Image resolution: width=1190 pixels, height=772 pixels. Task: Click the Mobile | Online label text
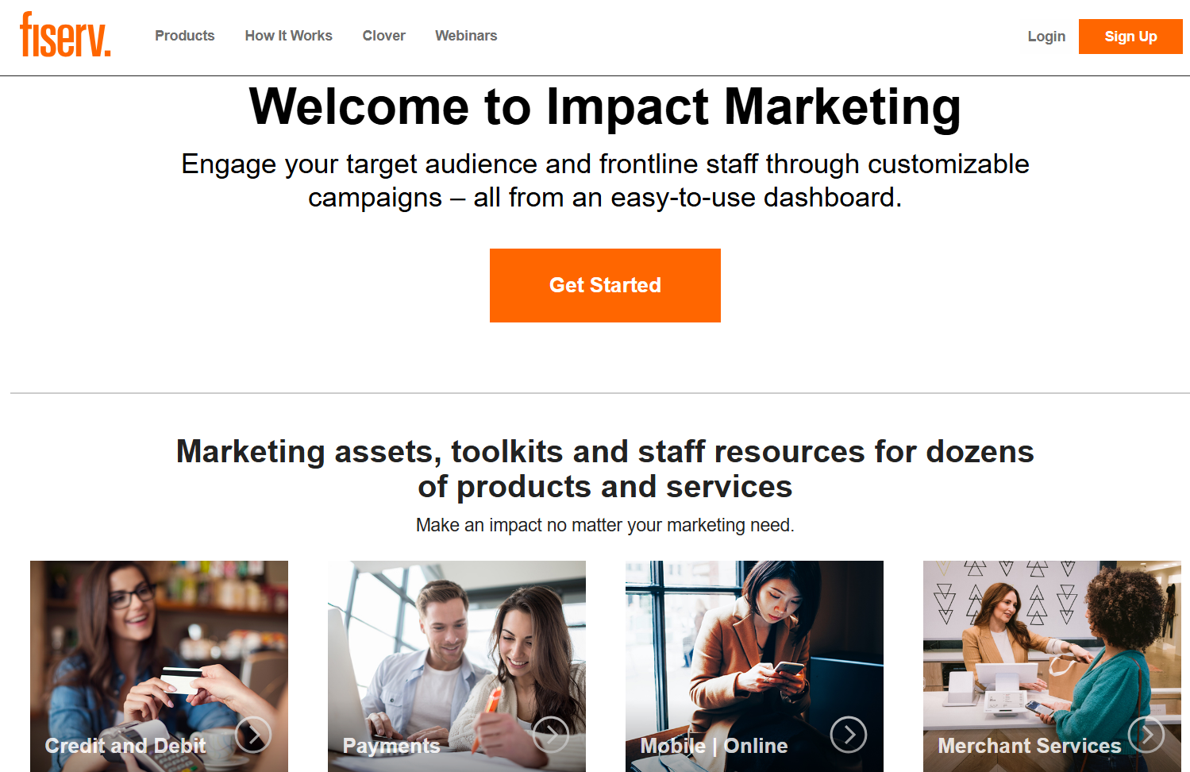714,746
